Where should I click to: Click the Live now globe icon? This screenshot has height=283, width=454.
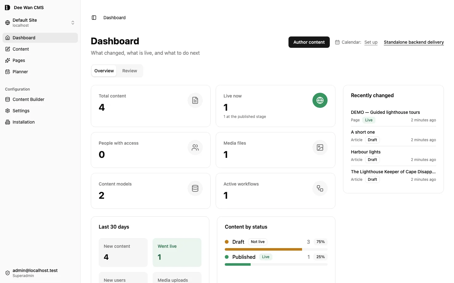[x=320, y=100]
